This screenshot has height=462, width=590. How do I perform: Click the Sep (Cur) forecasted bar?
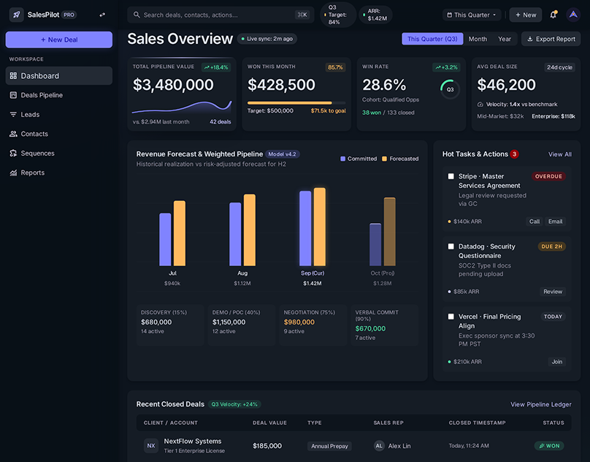click(x=319, y=227)
